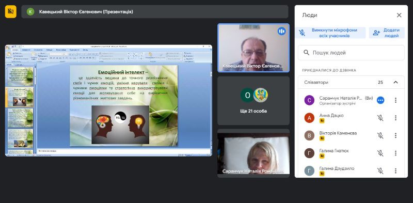This screenshot has height=203, width=413.
Task: Click the name Анна Дацко
Action: (331, 116)
